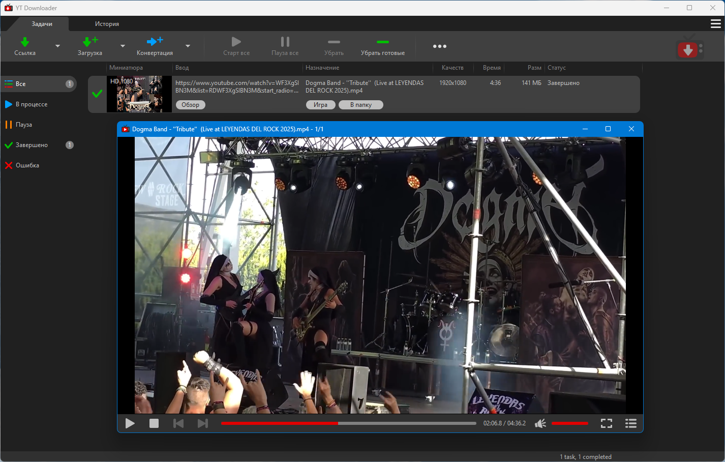Viewport: 725px width, 462px height.
Task: Switch to the История tab
Action: [x=107, y=24]
